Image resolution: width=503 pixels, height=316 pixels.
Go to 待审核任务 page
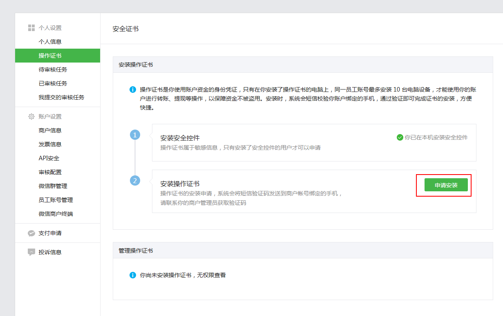[x=53, y=69]
